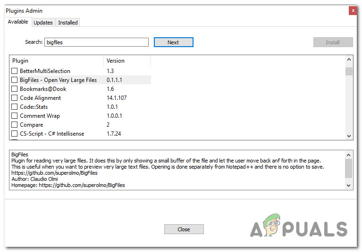Click description pane scroll down arrow
The width and height of the screenshot is (362, 252).
click(349, 186)
